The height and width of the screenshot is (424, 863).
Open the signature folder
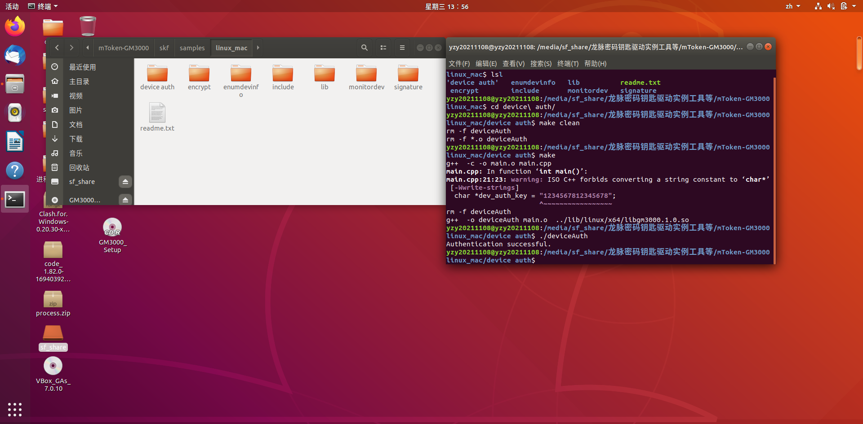pos(408,78)
